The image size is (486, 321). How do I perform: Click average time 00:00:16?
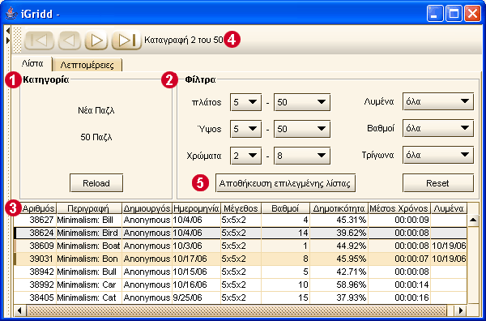pos(411,297)
